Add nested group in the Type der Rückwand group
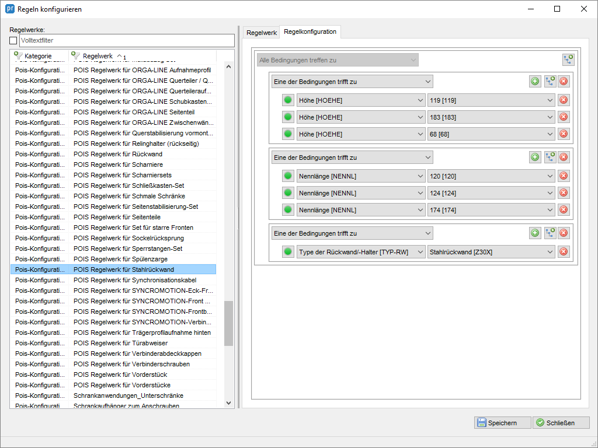The image size is (598, 448). 550,233
